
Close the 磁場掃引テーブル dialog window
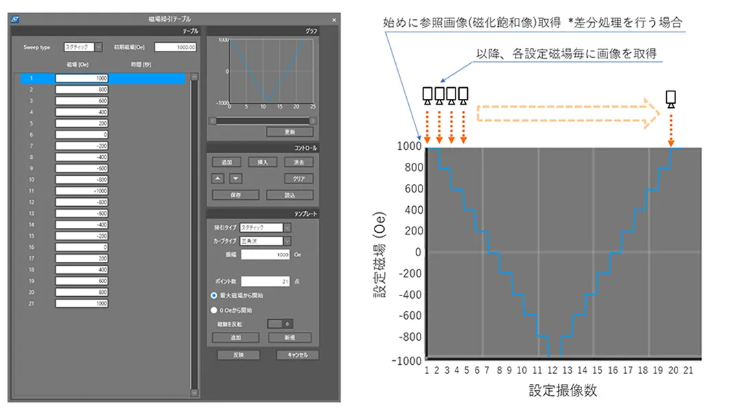(x=335, y=20)
